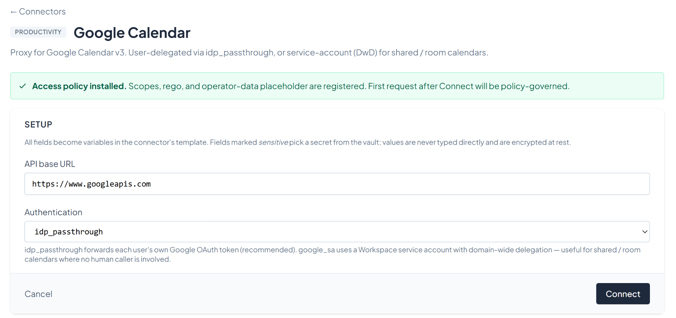Click the green checkmark icon in policy banner

23,86
